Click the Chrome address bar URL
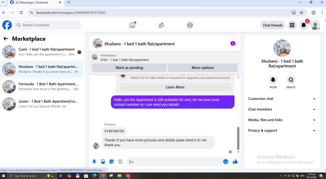The image size is (326, 179). pyautogui.click(x=71, y=12)
